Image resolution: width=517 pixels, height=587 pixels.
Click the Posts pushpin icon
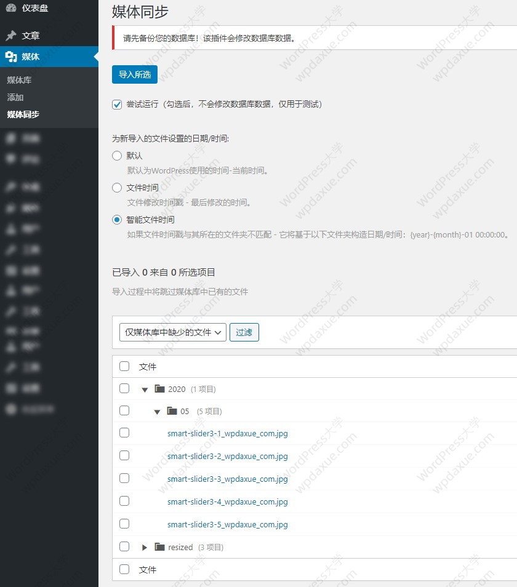coord(11,36)
